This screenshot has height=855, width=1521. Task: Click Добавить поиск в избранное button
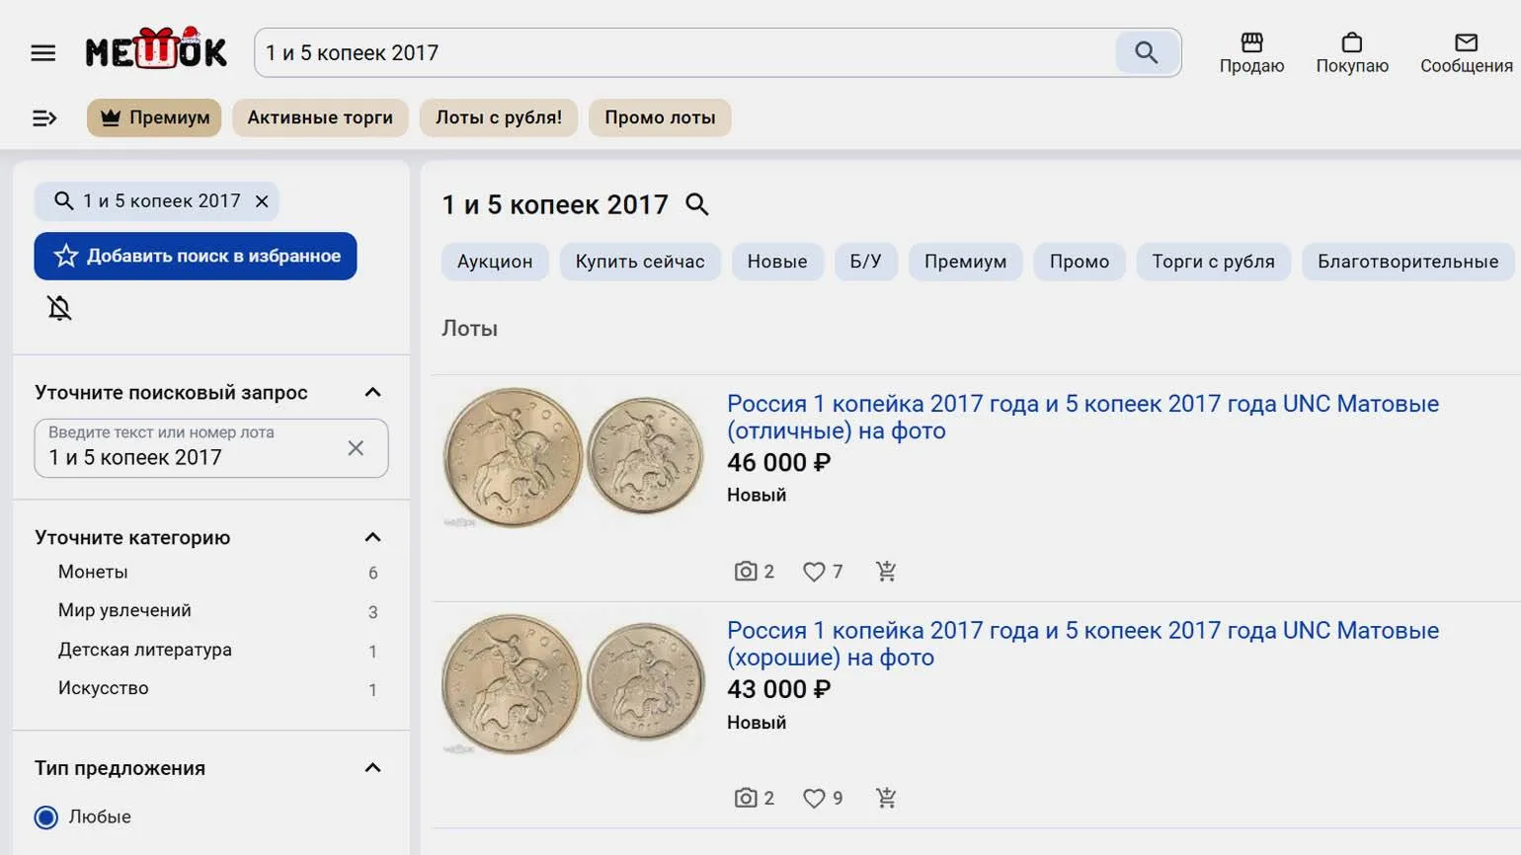pyautogui.click(x=196, y=256)
